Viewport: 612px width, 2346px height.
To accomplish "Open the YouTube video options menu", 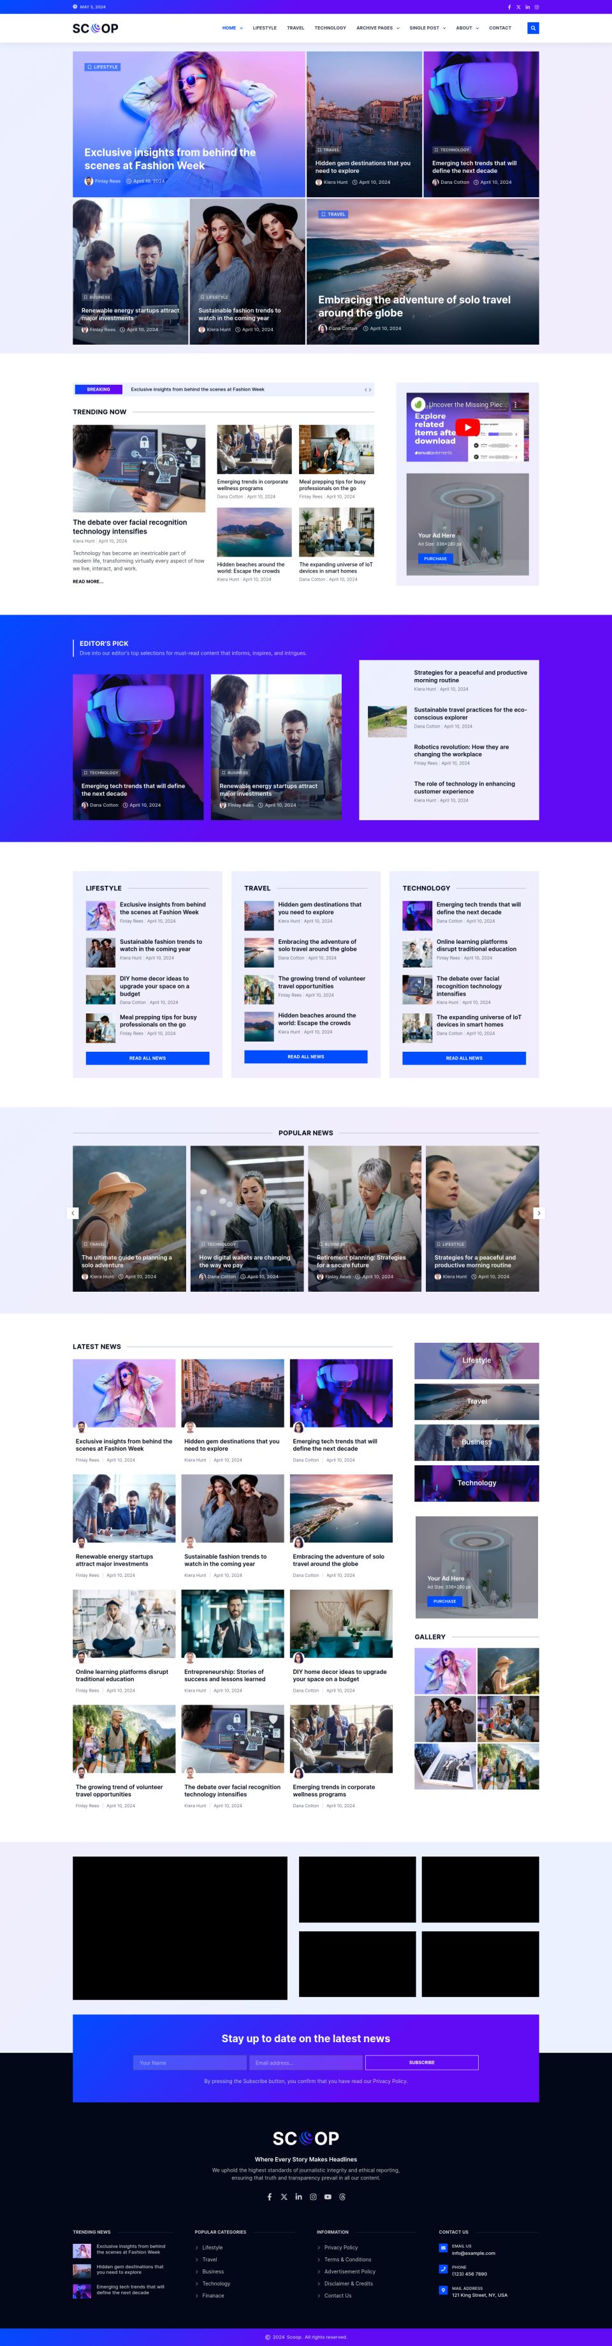I will pos(516,405).
